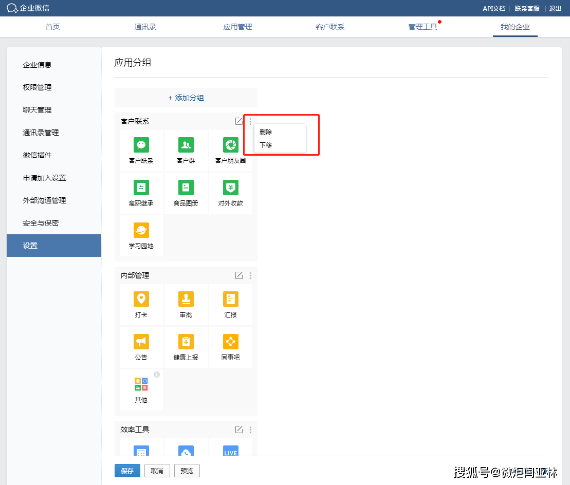Select the 对外收款 payment icon
The width and height of the screenshot is (570, 485).
pyautogui.click(x=230, y=188)
